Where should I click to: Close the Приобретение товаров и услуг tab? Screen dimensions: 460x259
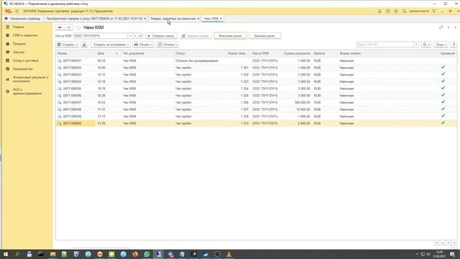click(145, 19)
